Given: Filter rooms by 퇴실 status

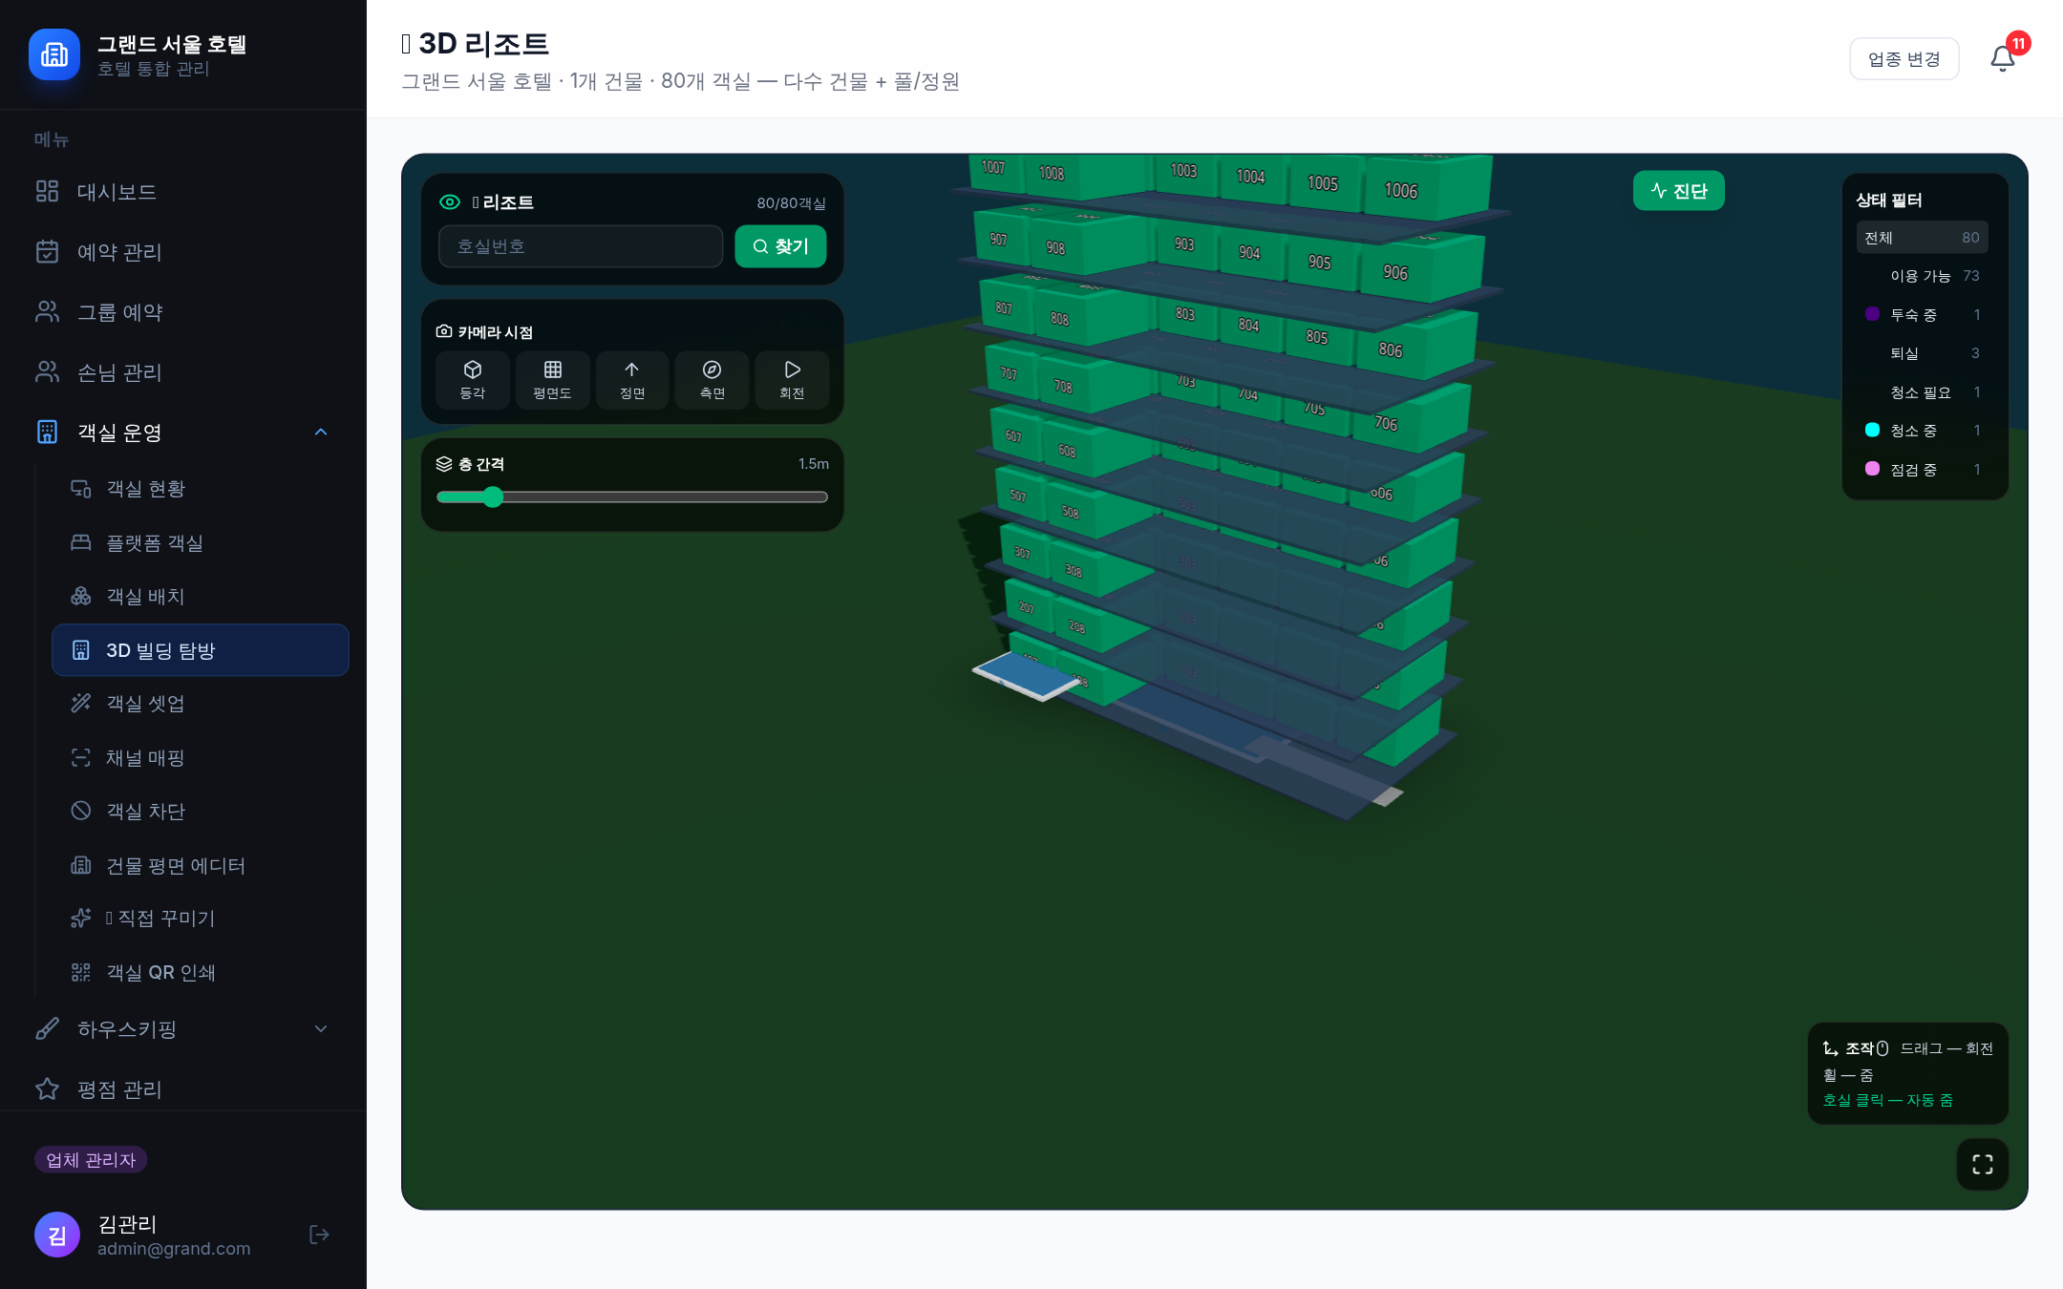Looking at the screenshot, I should (1922, 353).
